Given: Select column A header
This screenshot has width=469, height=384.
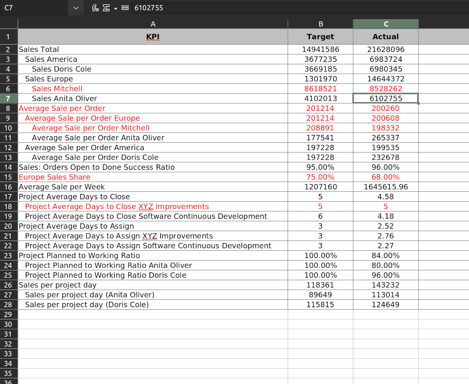Looking at the screenshot, I should 153,24.
